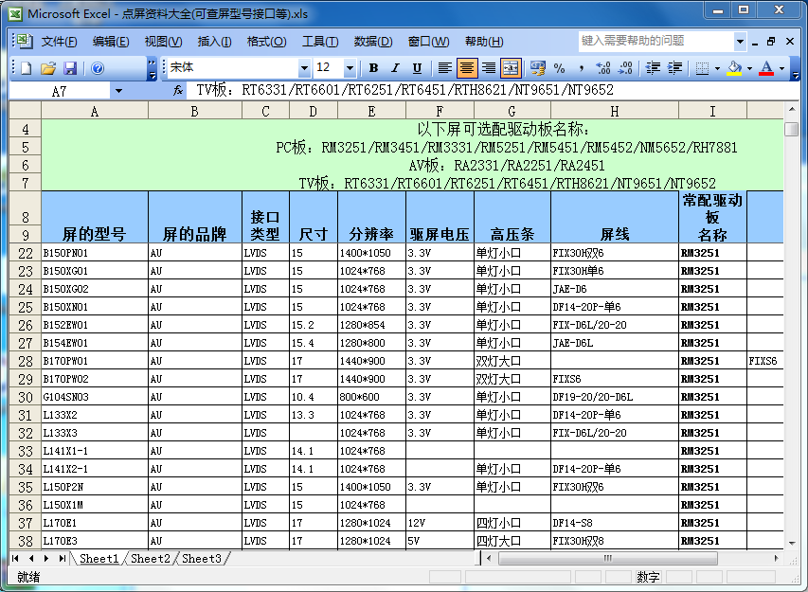The image size is (808, 592).
Task: Open the 视图(V) menu
Action: coord(163,42)
